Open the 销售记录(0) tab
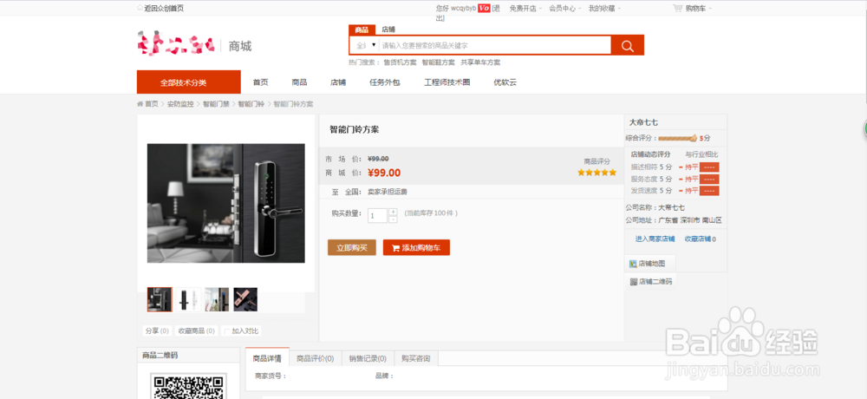This screenshot has height=399, width=867. 368,358
